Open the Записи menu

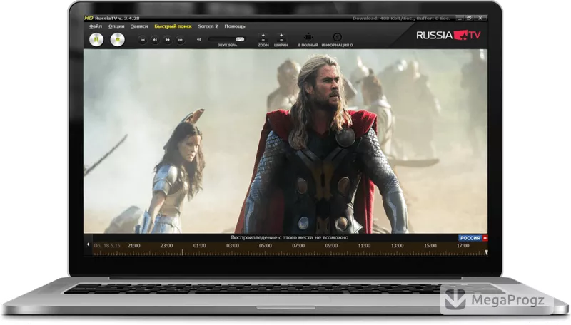point(139,26)
